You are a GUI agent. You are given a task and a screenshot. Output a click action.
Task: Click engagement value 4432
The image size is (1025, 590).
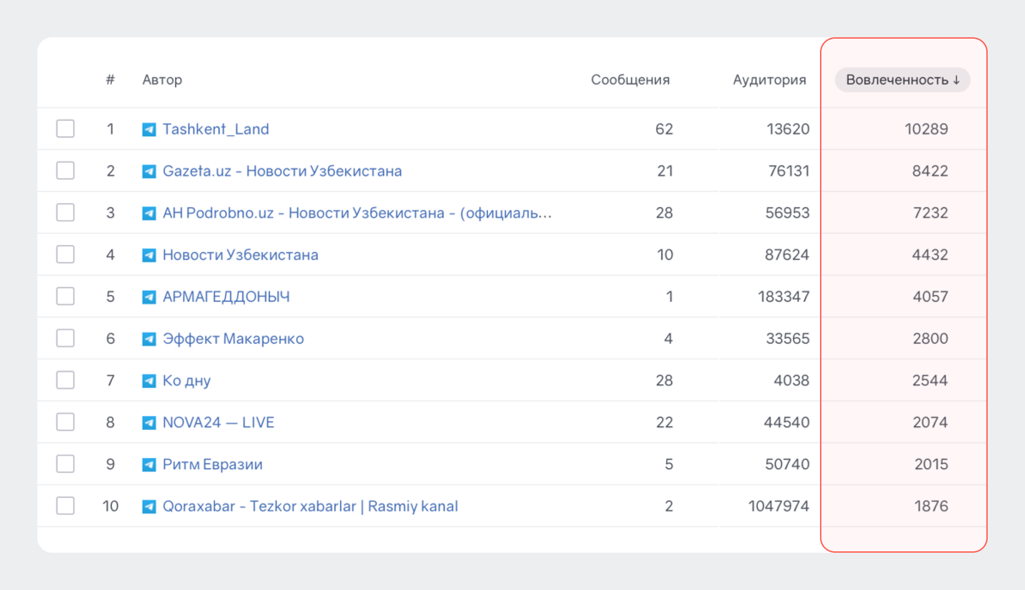(x=930, y=254)
